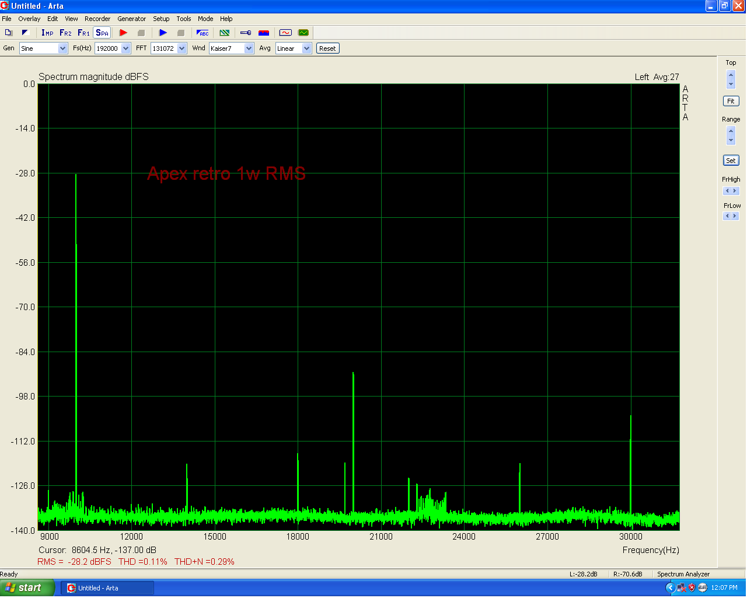Click the blue slider-shaped level icon

pos(246,33)
